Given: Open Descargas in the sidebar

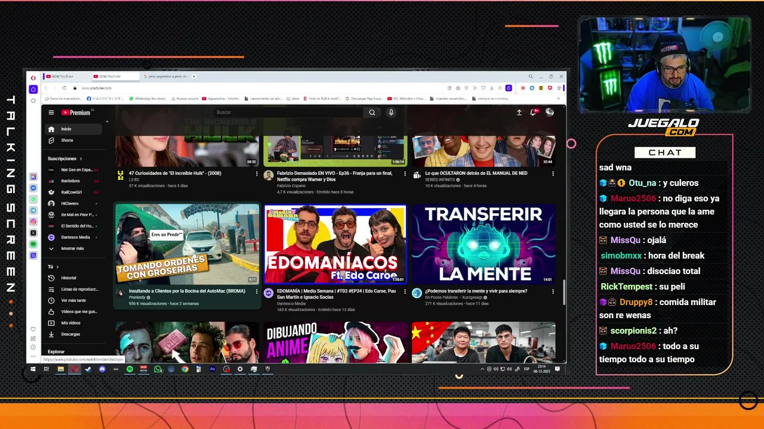Looking at the screenshot, I should (74, 334).
